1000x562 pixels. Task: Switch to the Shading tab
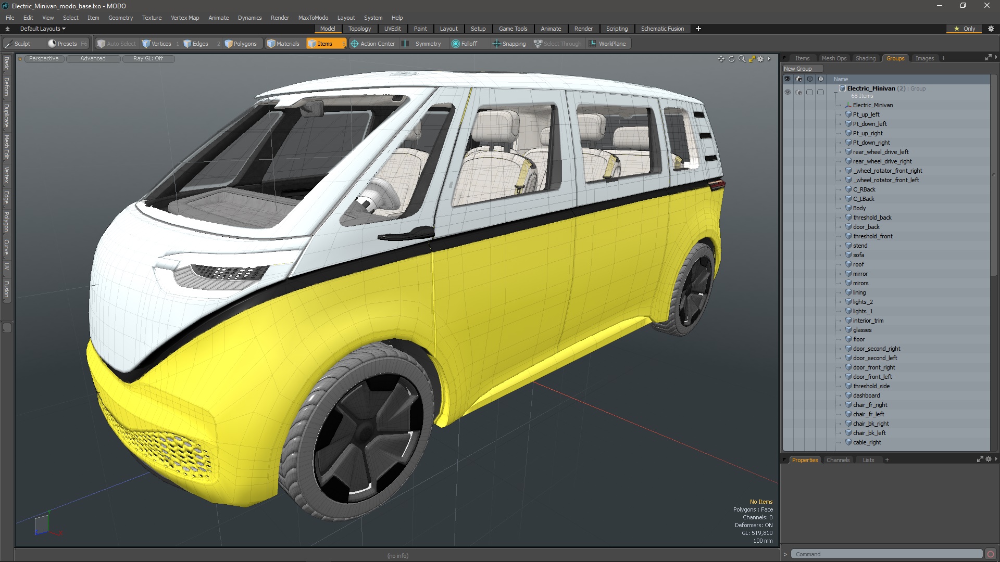click(x=865, y=58)
